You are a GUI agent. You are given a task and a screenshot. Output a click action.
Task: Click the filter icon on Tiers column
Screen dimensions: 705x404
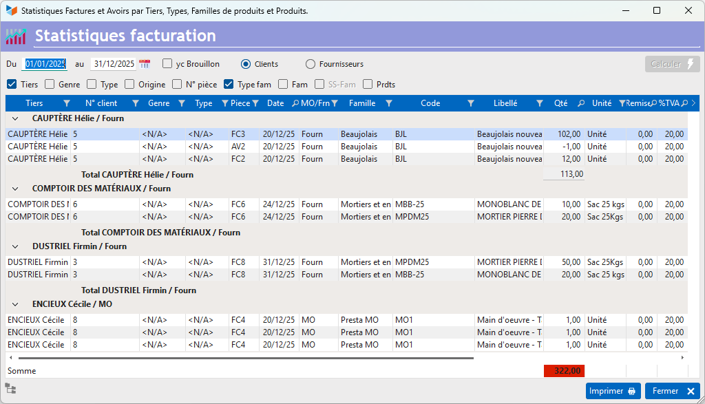pyautogui.click(x=67, y=103)
